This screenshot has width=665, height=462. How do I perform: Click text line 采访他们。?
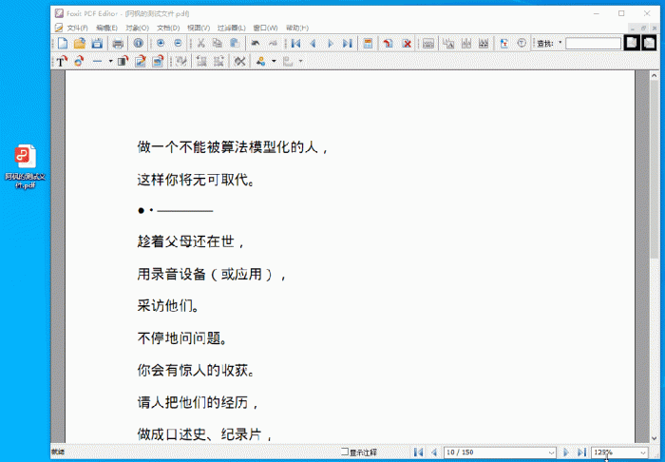(x=168, y=305)
